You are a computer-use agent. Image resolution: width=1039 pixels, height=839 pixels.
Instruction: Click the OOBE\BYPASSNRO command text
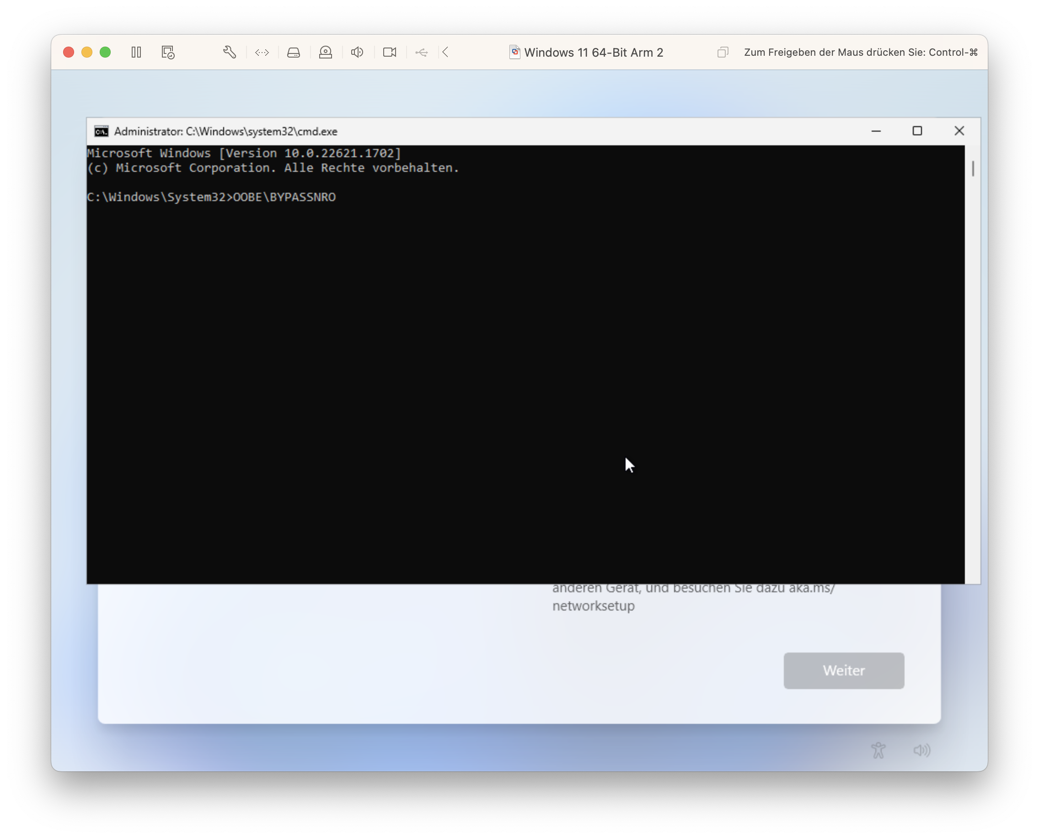(284, 197)
